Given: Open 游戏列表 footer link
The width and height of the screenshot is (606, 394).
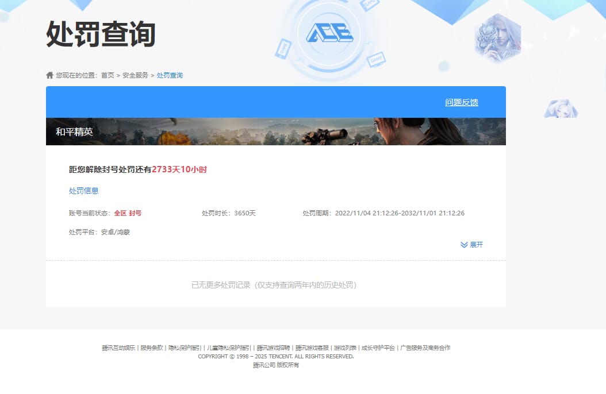Looking at the screenshot, I should [x=345, y=347].
